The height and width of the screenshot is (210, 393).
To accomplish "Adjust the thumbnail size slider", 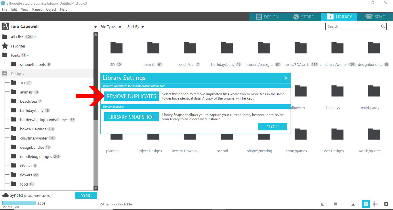I will point(335,204).
